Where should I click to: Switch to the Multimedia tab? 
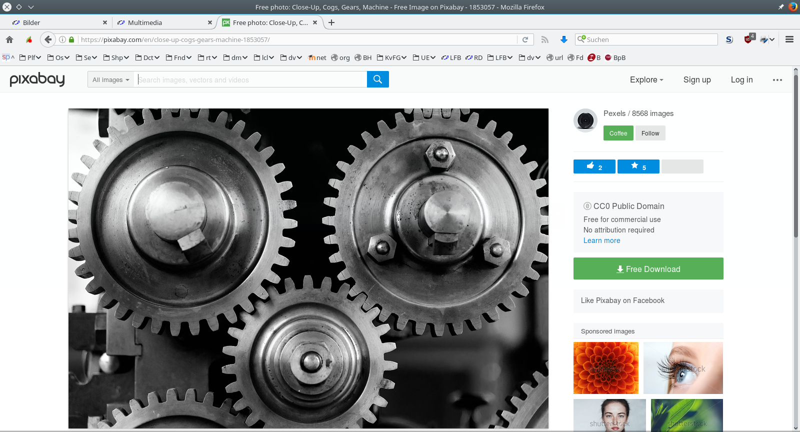click(164, 22)
